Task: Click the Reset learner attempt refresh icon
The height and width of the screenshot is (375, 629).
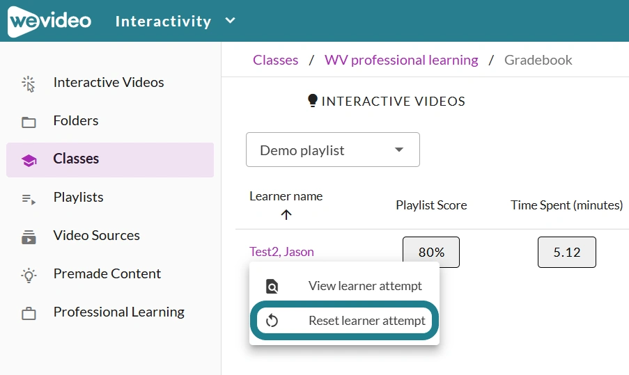Action: 272,321
